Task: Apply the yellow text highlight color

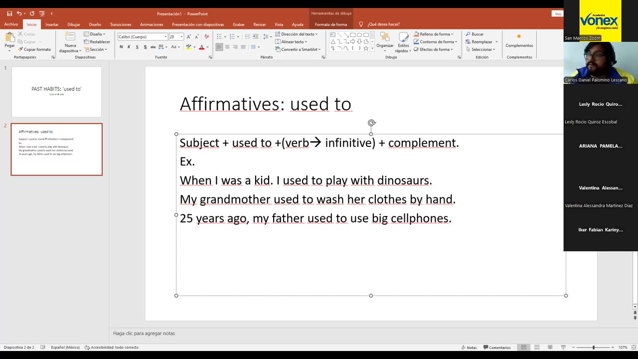Action: tap(188, 47)
